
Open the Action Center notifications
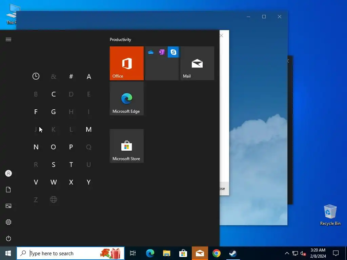coord(336,253)
